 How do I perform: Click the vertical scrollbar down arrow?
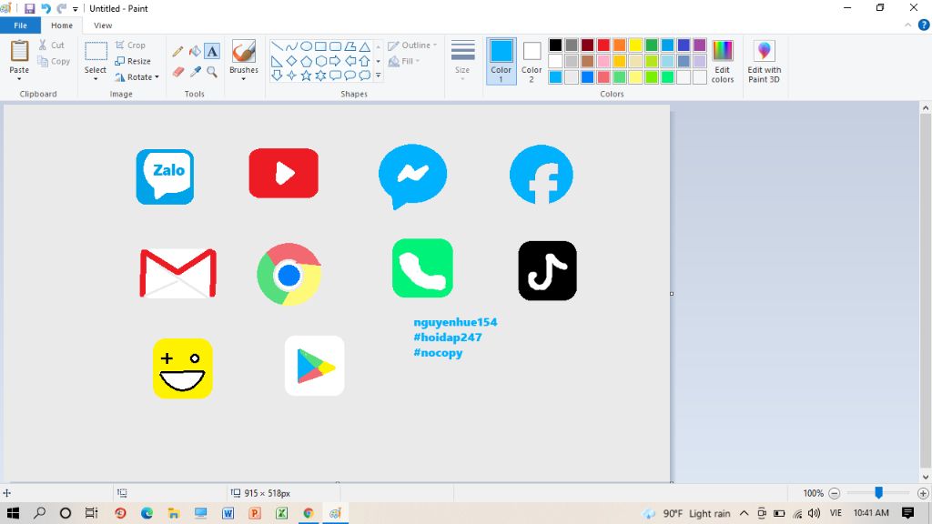tap(926, 477)
